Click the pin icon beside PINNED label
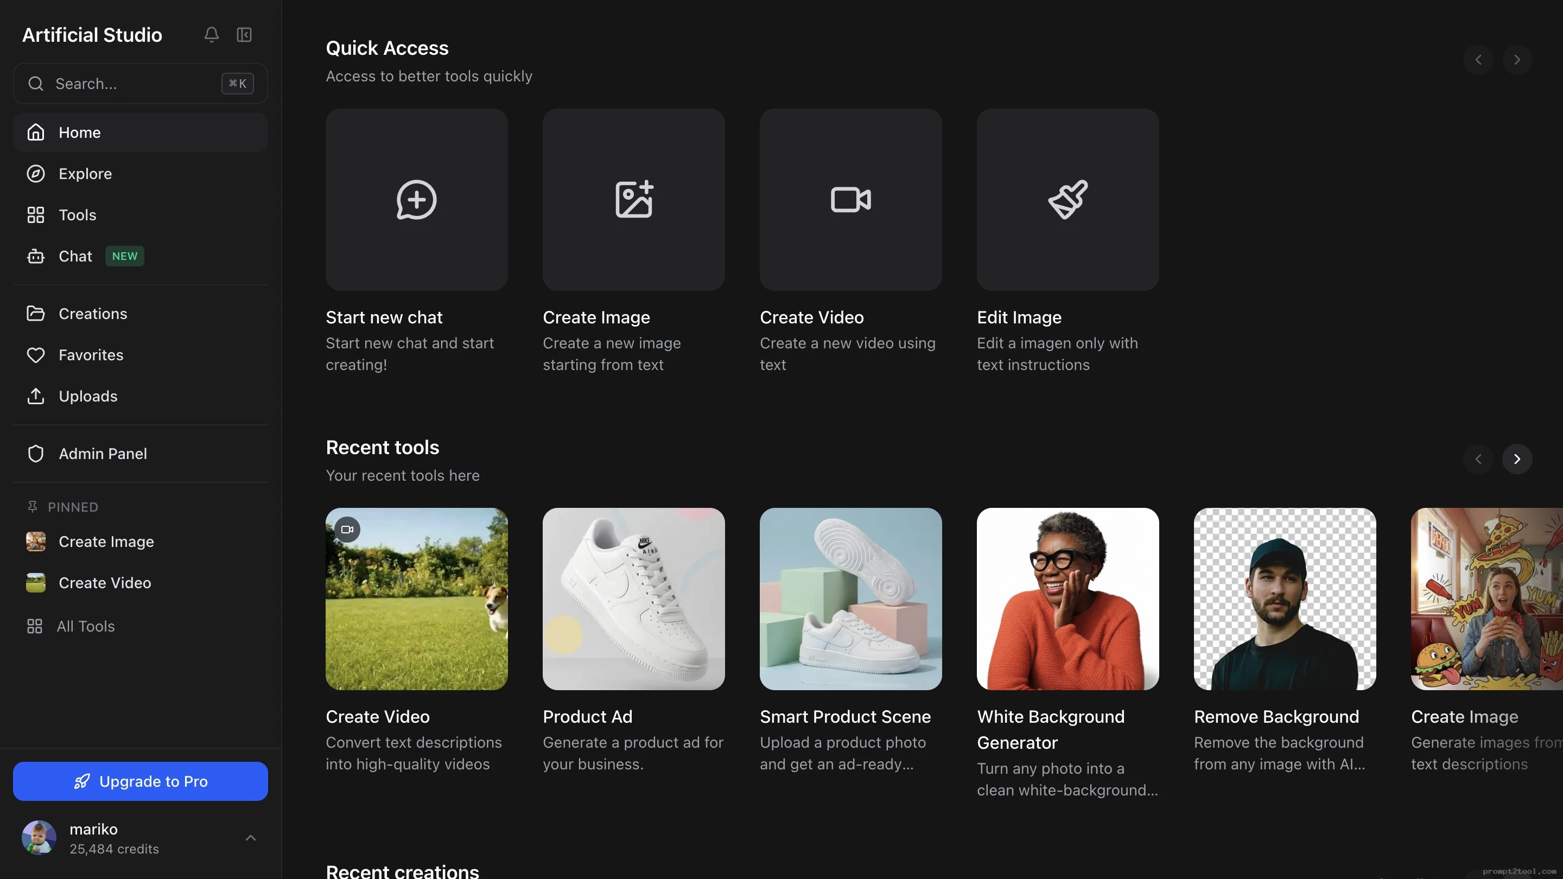 tap(33, 507)
